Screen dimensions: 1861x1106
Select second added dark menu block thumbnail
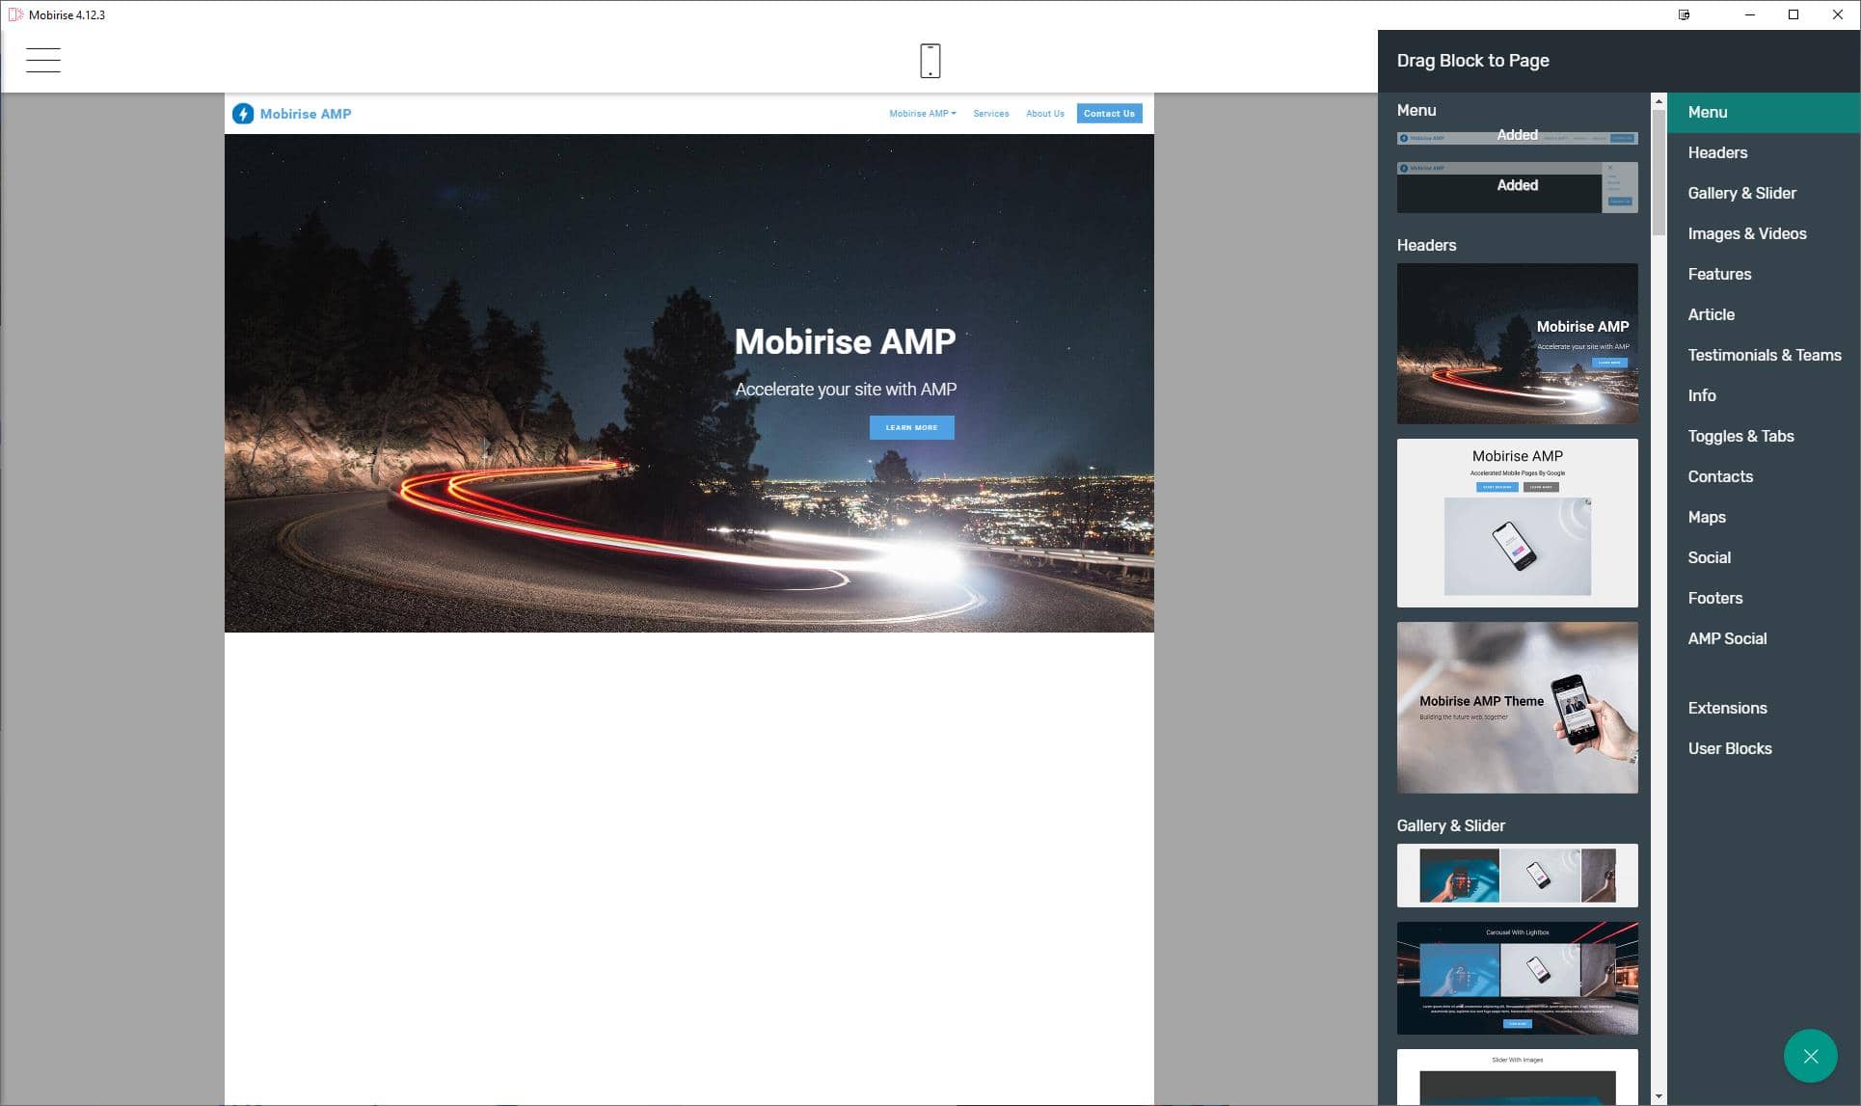click(x=1517, y=187)
